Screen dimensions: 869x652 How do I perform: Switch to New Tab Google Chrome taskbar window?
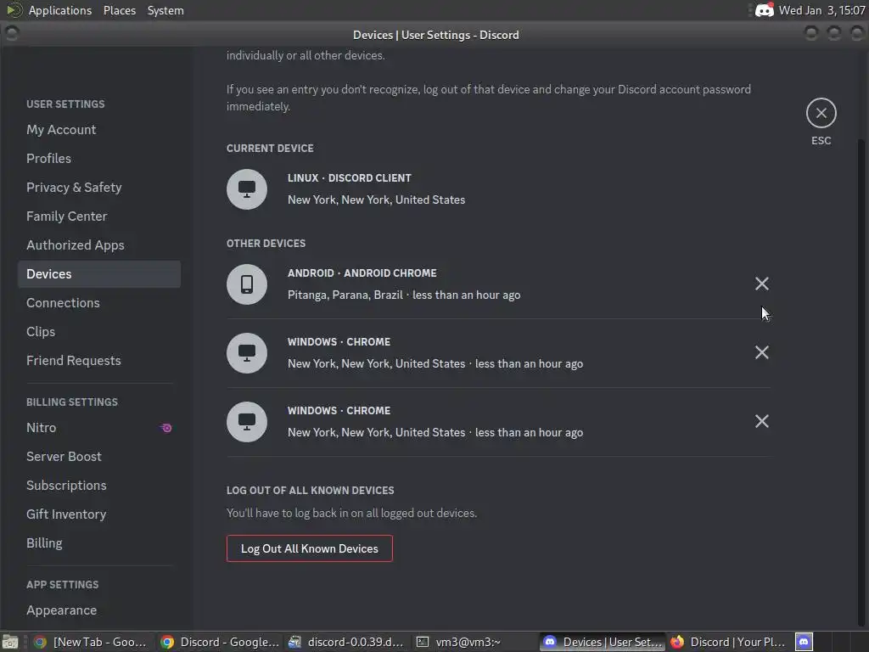(90, 642)
